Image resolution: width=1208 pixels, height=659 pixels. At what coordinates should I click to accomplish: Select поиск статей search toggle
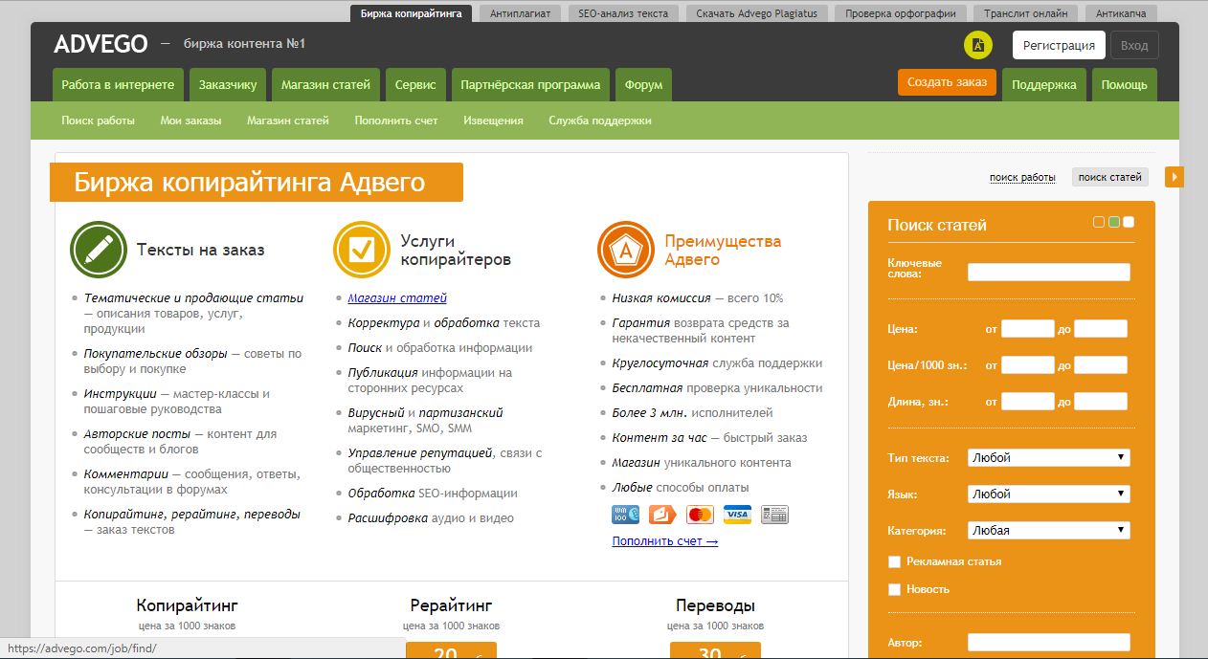click(1110, 177)
